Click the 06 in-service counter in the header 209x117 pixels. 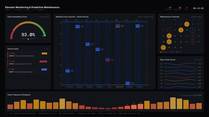click(x=170, y=8)
